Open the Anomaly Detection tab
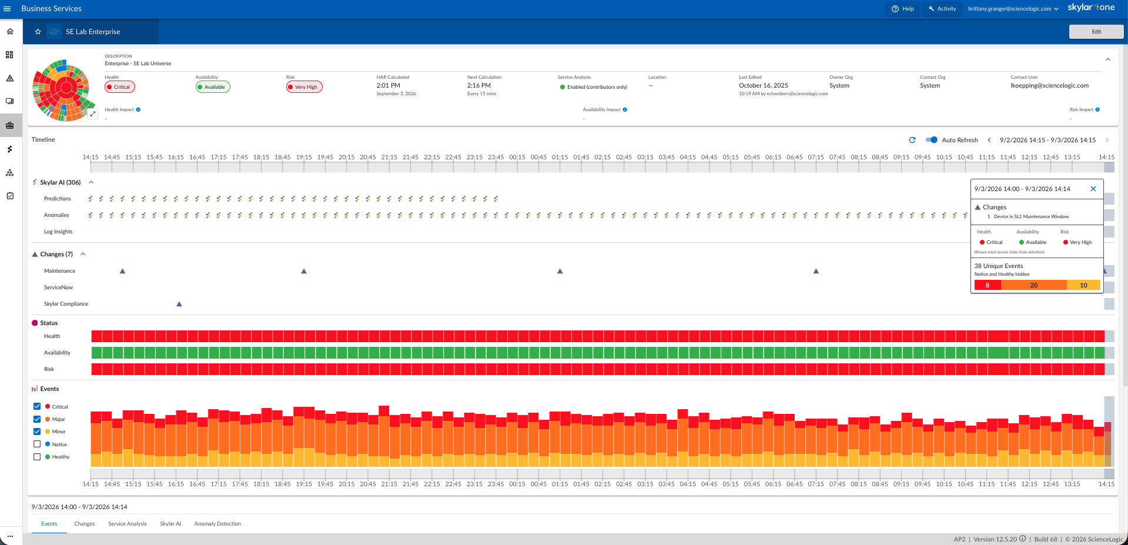The width and height of the screenshot is (1128, 545). click(x=217, y=524)
